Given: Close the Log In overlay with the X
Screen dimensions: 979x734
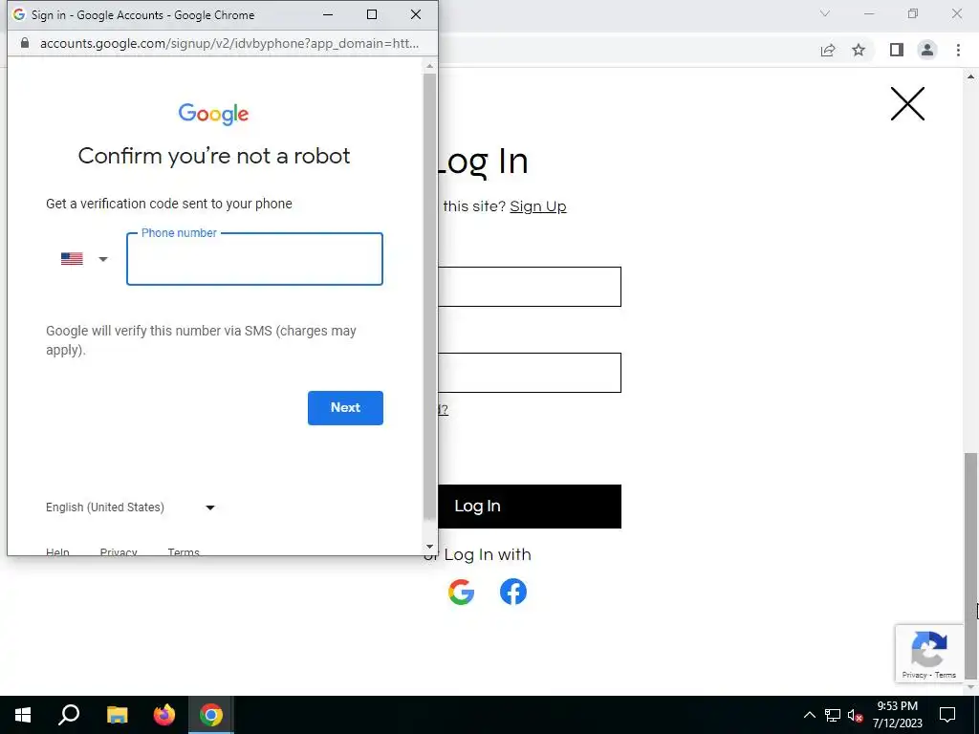Looking at the screenshot, I should [x=907, y=103].
